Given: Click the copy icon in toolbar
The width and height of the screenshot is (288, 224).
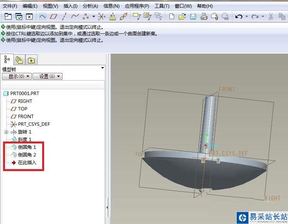Looking at the screenshot, I should point(282,16).
